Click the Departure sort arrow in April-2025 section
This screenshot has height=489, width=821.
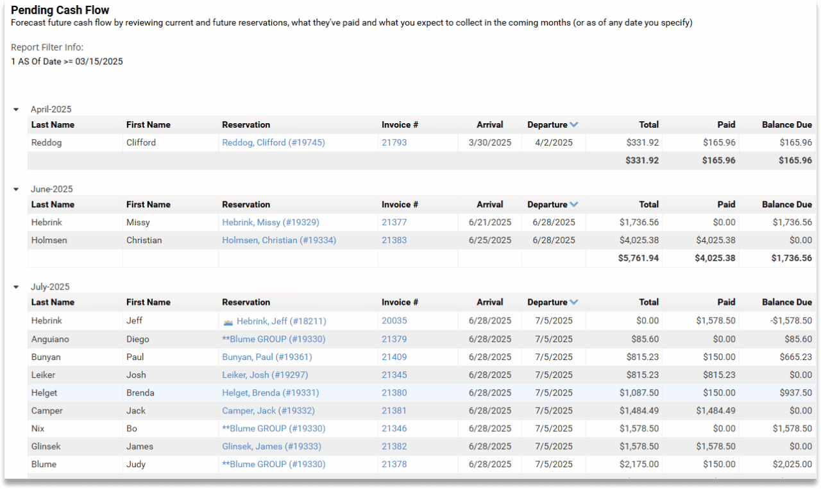click(573, 124)
